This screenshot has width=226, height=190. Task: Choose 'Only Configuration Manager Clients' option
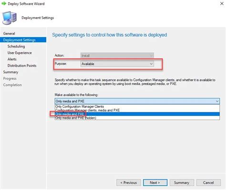click(137, 106)
